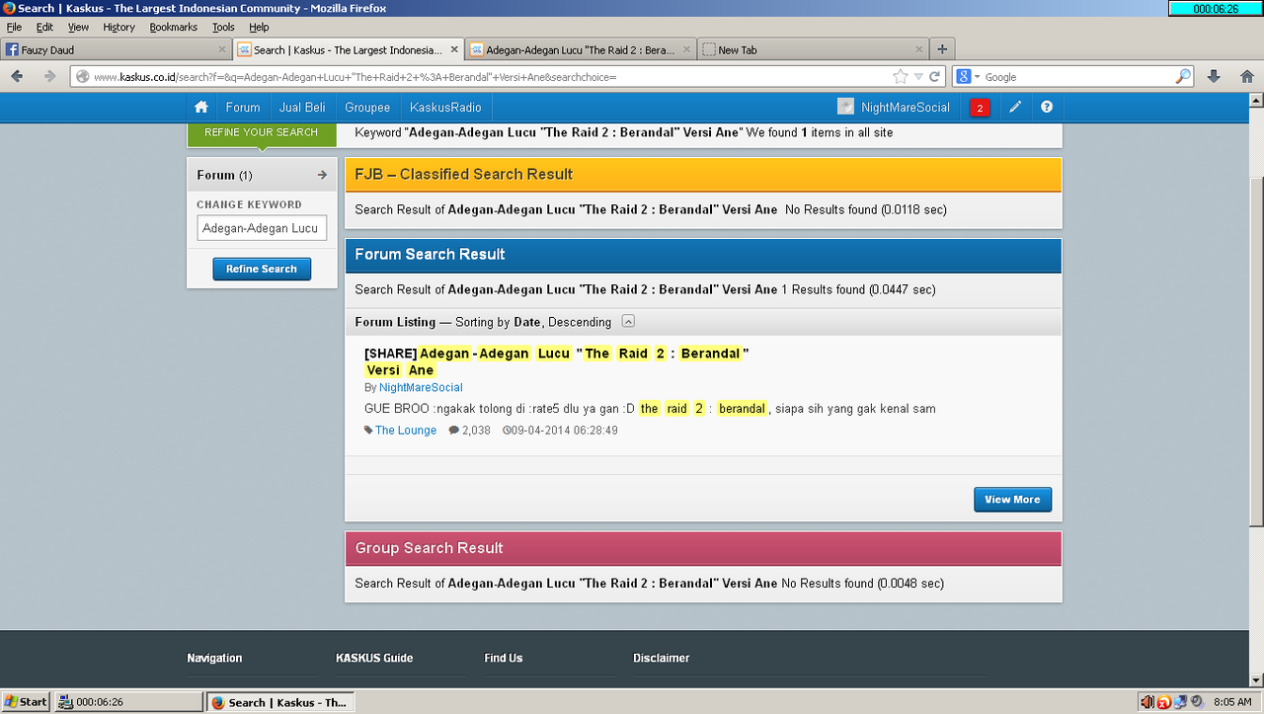This screenshot has height=714, width=1264.
Task: Open Jual Beli in Kaskus navigation
Action: [302, 108]
